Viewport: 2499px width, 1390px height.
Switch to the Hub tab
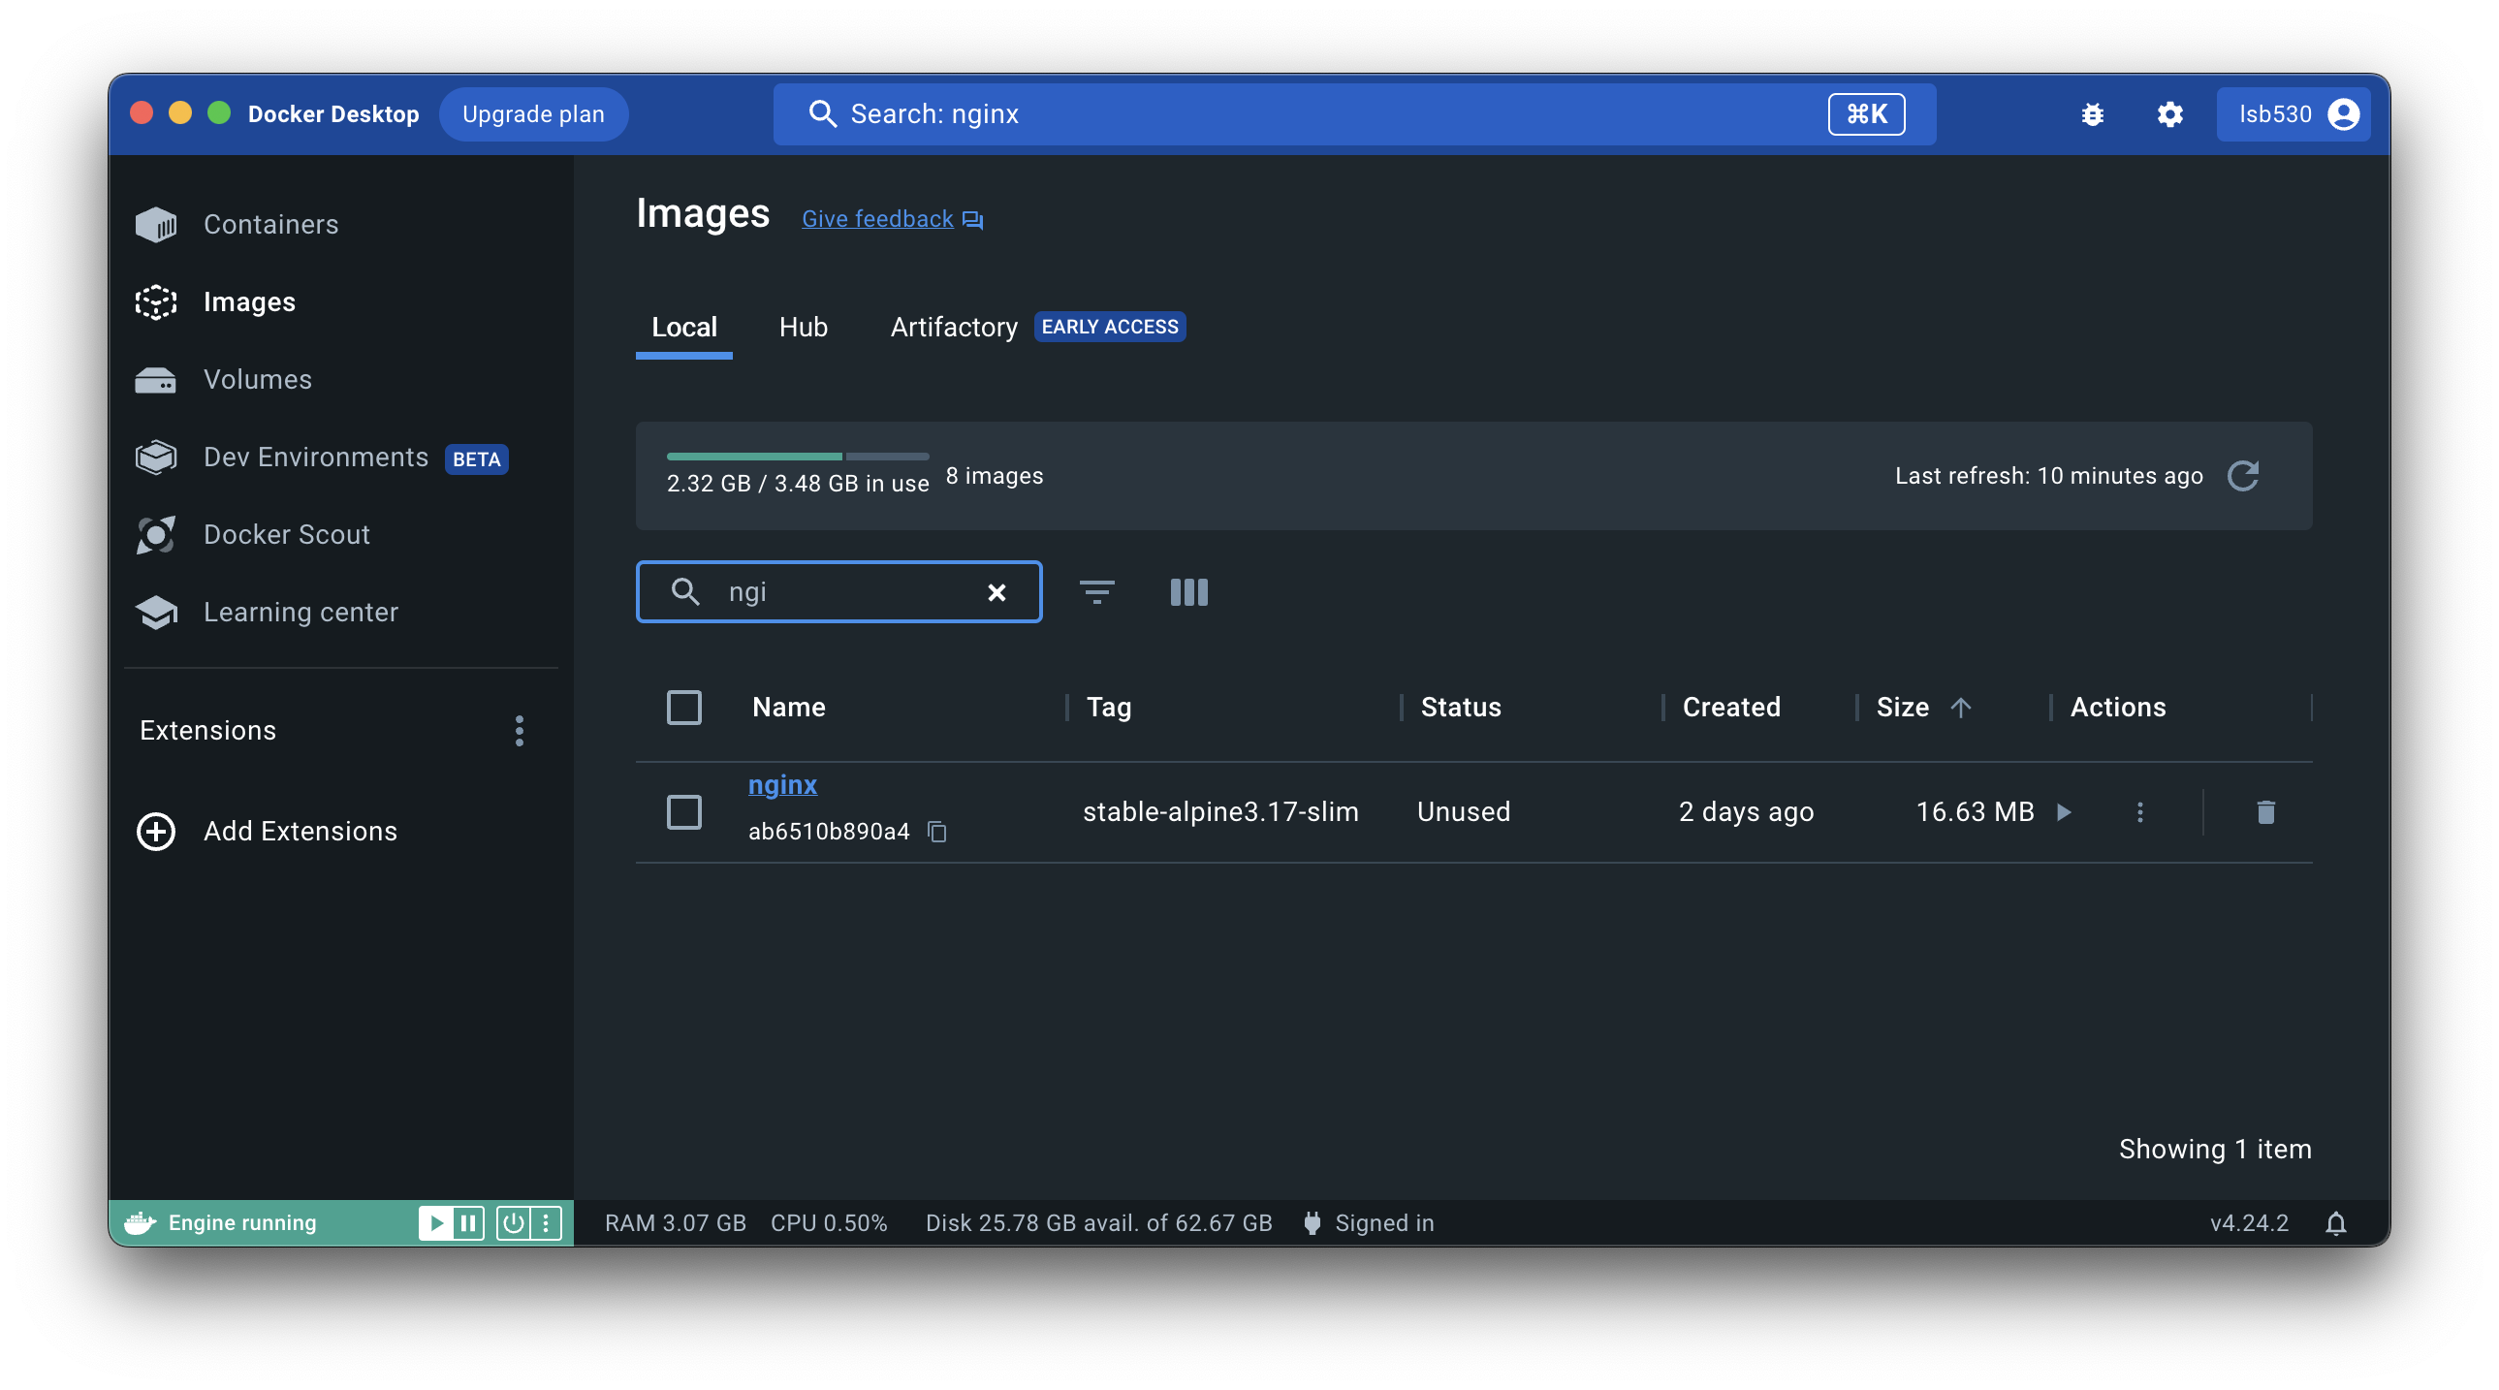tap(803, 327)
